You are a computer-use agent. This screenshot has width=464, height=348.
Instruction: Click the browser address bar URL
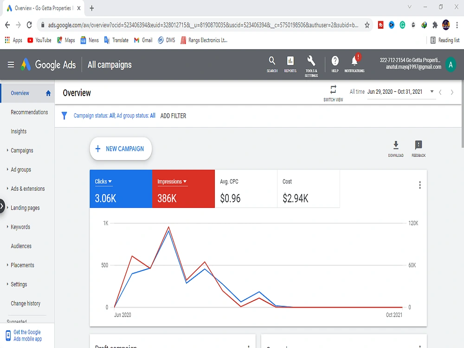[203, 25]
